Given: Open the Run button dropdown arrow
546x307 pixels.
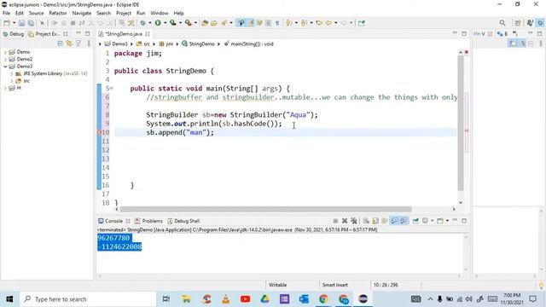Looking at the screenshot, I should (x=165, y=23).
